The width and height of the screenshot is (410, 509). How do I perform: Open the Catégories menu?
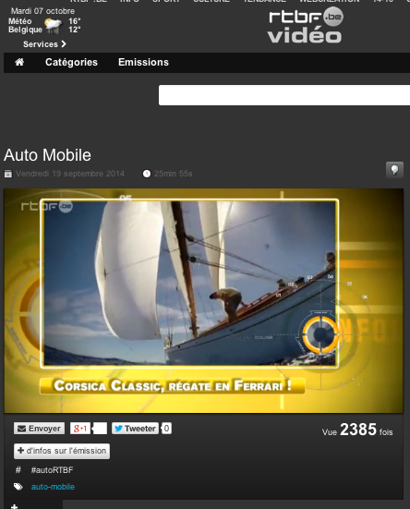[x=71, y=62]
